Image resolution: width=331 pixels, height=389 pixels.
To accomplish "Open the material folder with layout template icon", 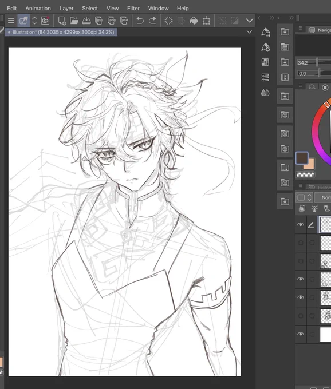I will [285, 47].
